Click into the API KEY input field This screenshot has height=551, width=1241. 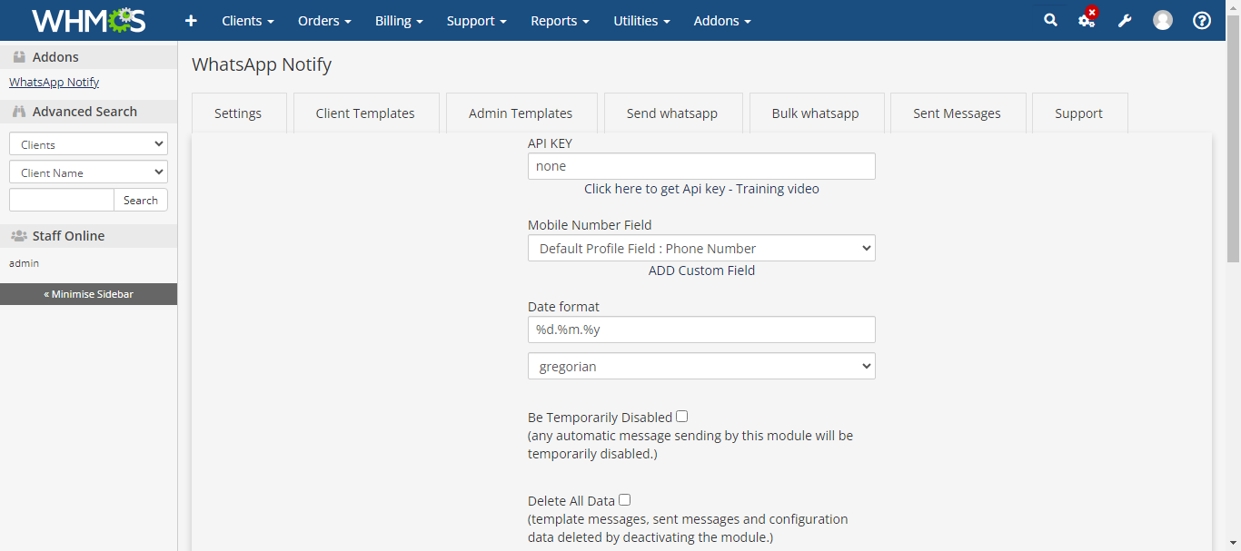[701, 166]
